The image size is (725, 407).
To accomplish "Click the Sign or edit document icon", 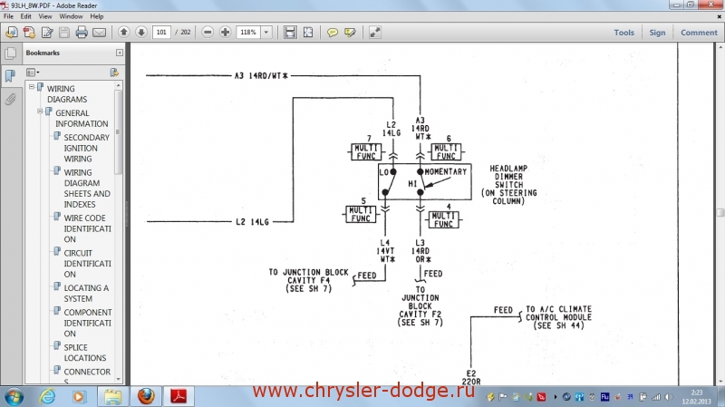I will point(47,33).
